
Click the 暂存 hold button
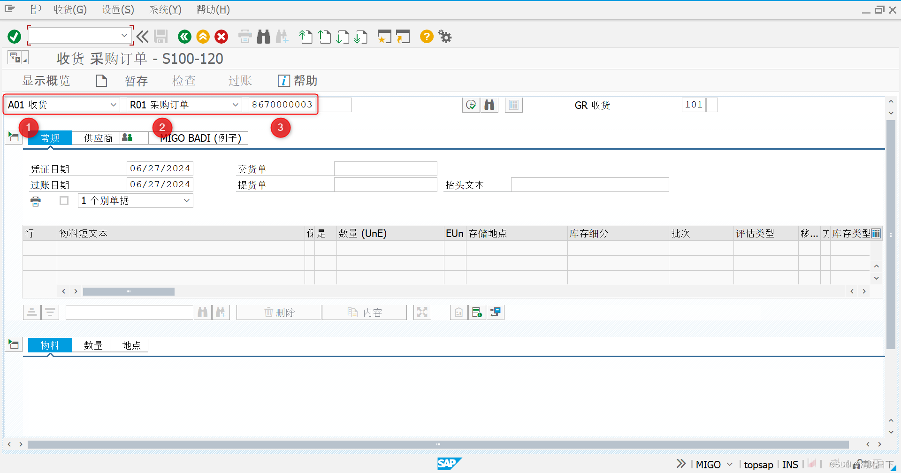coord(136,81)
